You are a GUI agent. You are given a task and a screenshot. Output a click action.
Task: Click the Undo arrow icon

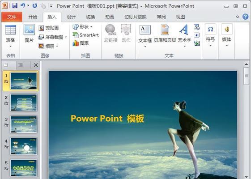[x=23, y=6]
